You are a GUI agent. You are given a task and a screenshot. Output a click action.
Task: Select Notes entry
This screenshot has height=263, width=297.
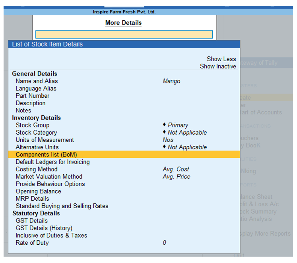coord(124,110)
